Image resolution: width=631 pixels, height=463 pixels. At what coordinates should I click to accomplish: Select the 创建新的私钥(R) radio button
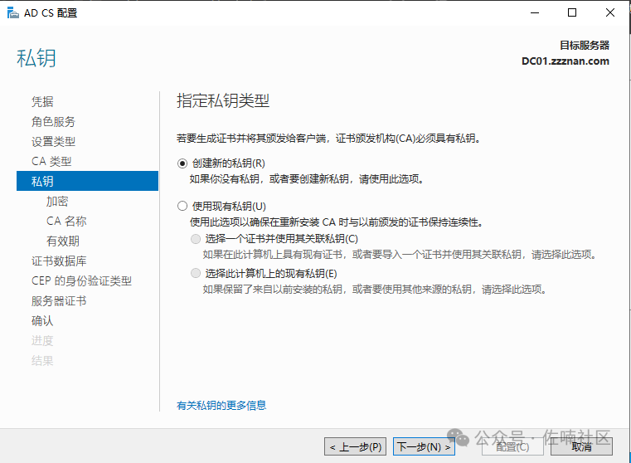(182, 163)
